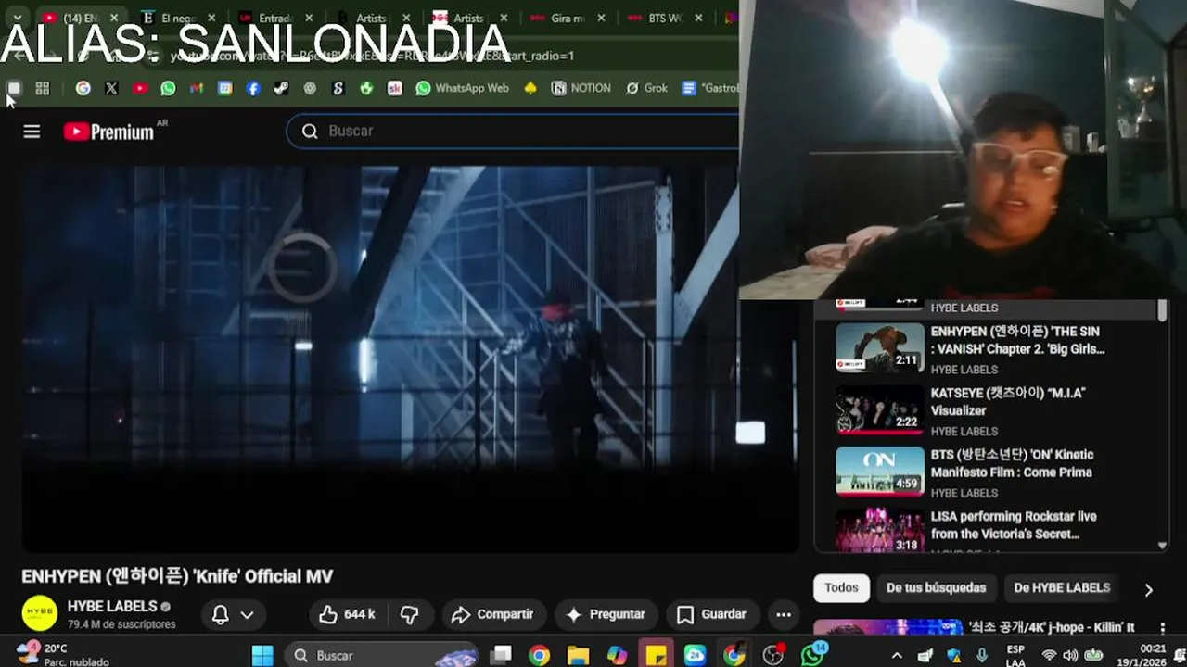Open more actions ellipsis below video
Viewport: 1187px width, 667px height.
tap(784, 614)
